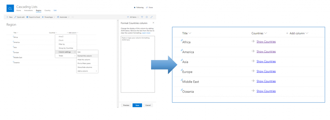Click America title in enlarged right list
The image size is (330, 120).
(188, 52)
